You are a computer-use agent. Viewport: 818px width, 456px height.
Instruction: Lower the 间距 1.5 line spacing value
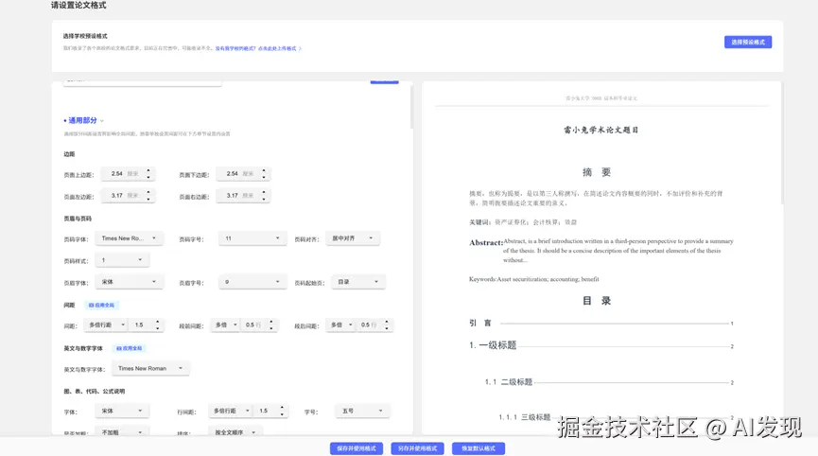click(x=158, y=328)
